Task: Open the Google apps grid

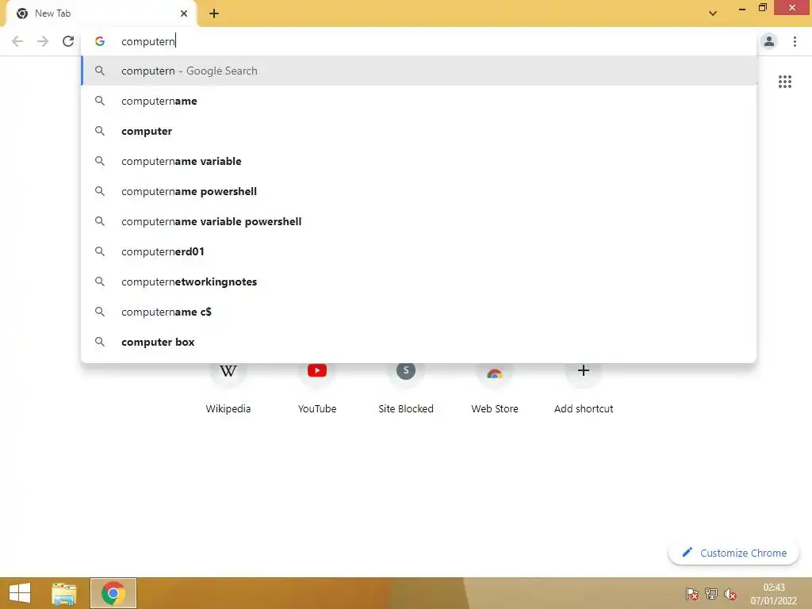Action: 784,82
